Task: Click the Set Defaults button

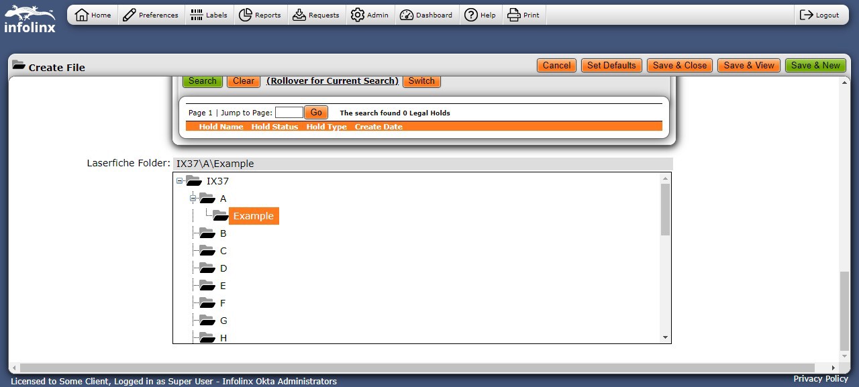Action: pos(611,65)
